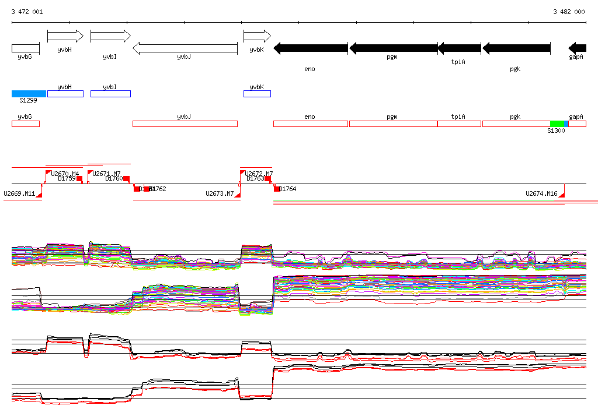Select the left-pointing yvbJ gene arrow
The height and width of the screenshot is (416, 598).
pos(185,48)
